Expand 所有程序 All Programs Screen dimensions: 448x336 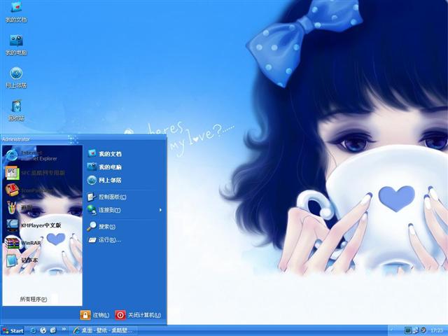(x=34, y=299)
